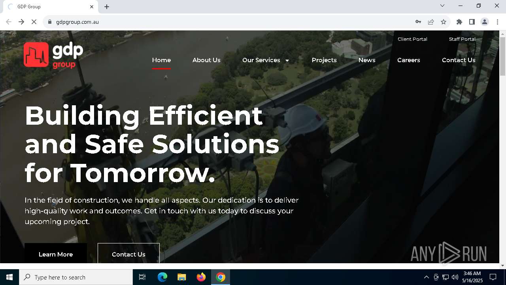Select the GDP Group browser tab
506x285 pixels.
pos(51,7)
